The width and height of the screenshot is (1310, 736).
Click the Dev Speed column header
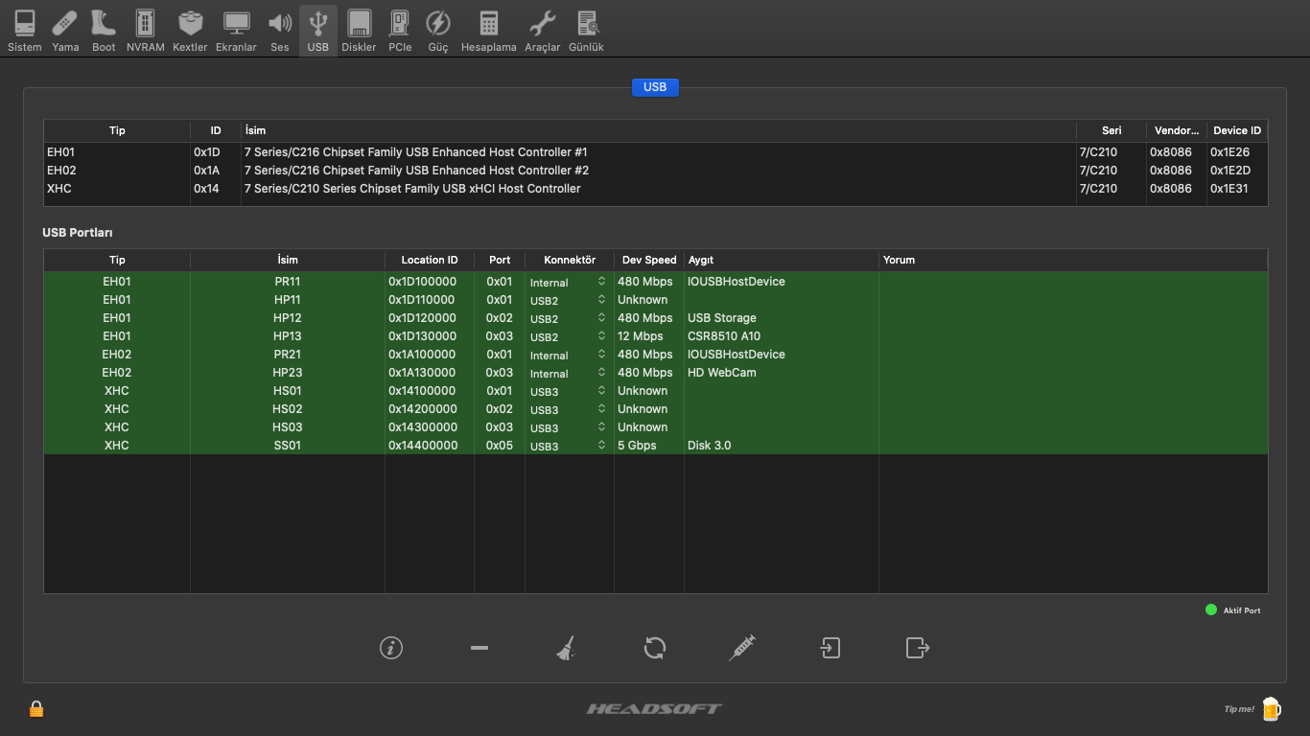pos(648,260)
